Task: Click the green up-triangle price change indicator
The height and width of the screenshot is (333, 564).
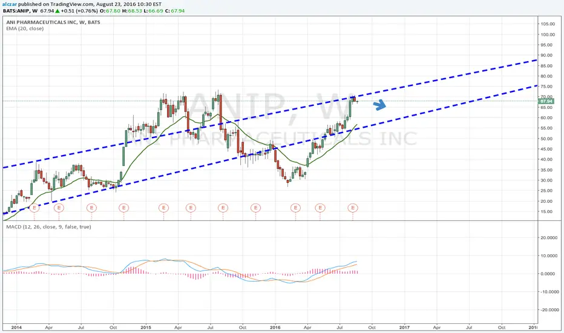Action: pyautogui.click(x=57, y=11)
